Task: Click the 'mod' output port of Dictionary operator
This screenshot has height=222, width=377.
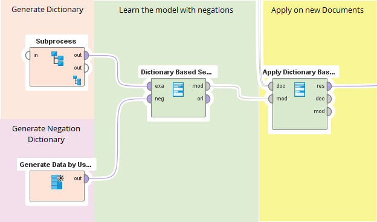Action: pyautogui.click(x=208, y=86)
